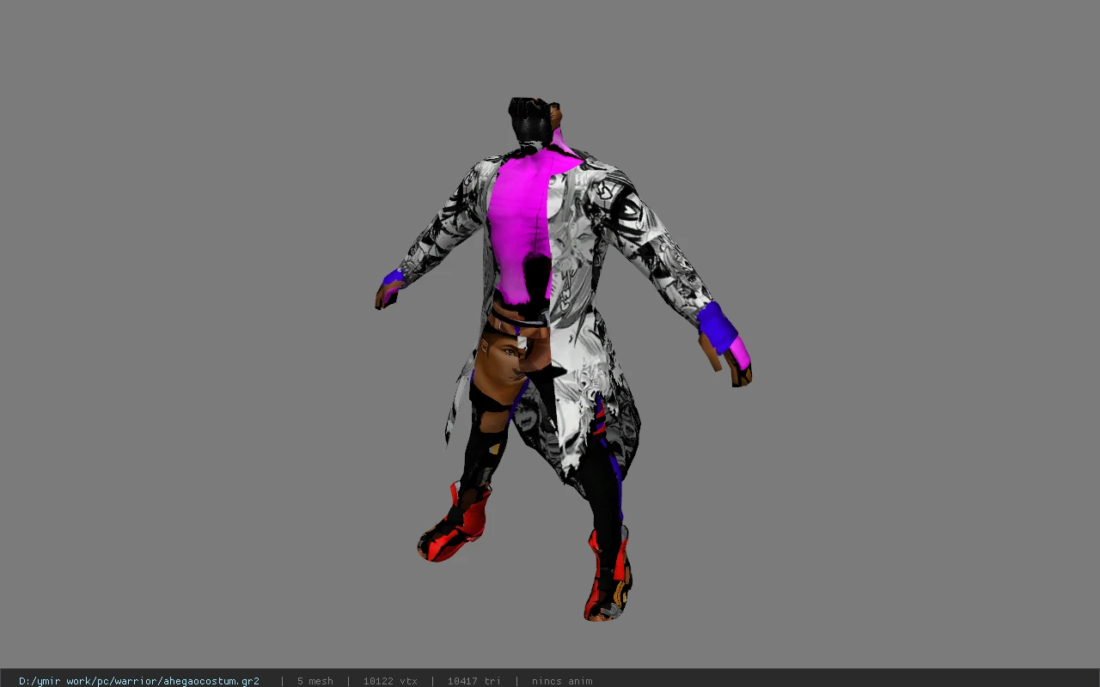Click the 3D character model in viewport

[563, 359]
